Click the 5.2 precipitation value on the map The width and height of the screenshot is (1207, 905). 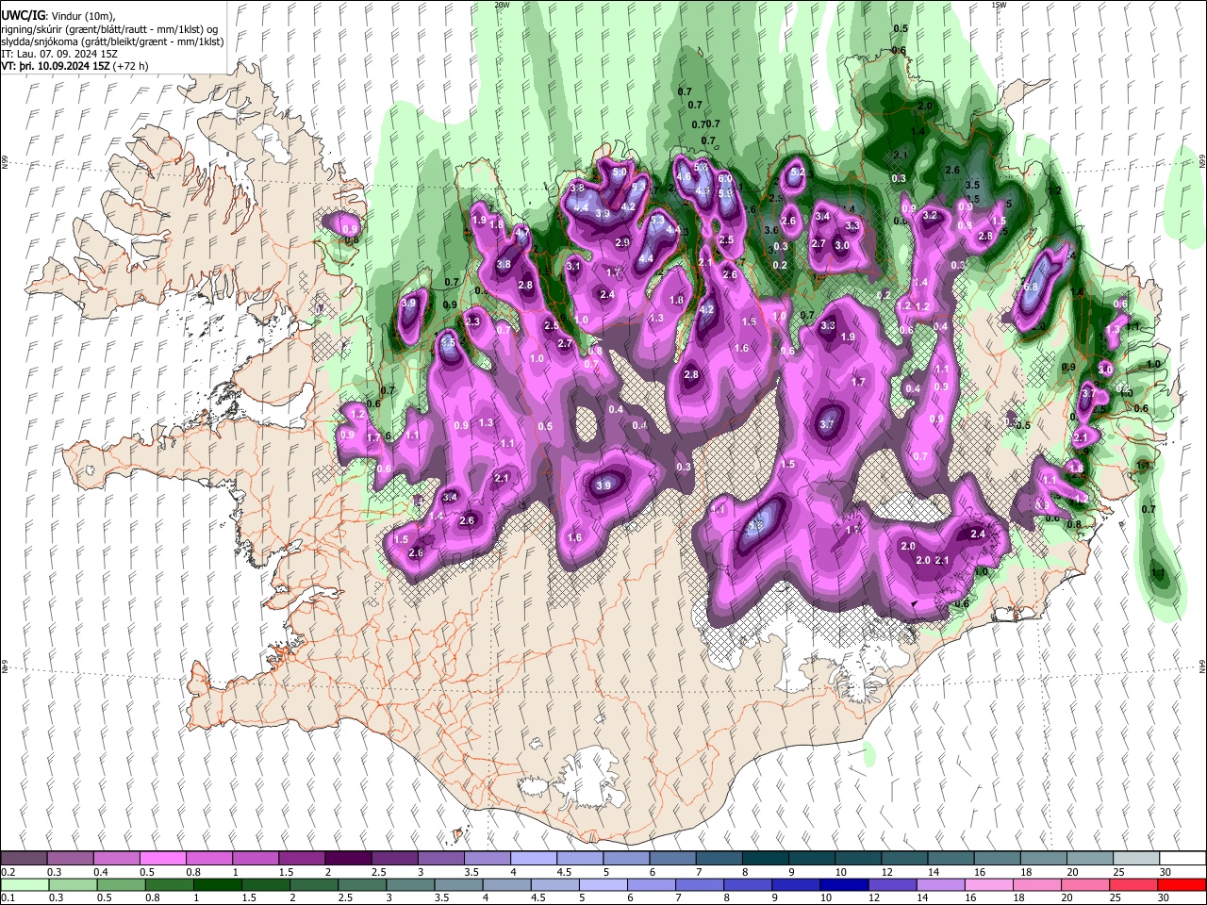[797, 173]
